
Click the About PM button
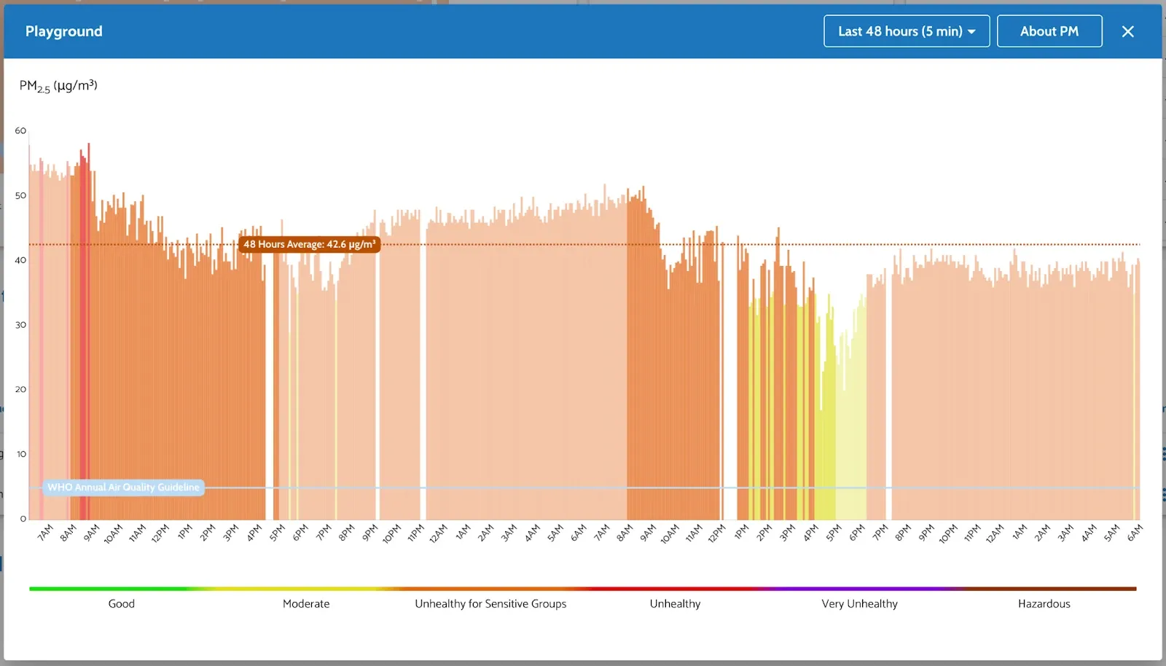click(1049, 31)
